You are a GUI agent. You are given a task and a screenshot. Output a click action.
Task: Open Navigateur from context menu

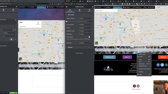(144, 72)
